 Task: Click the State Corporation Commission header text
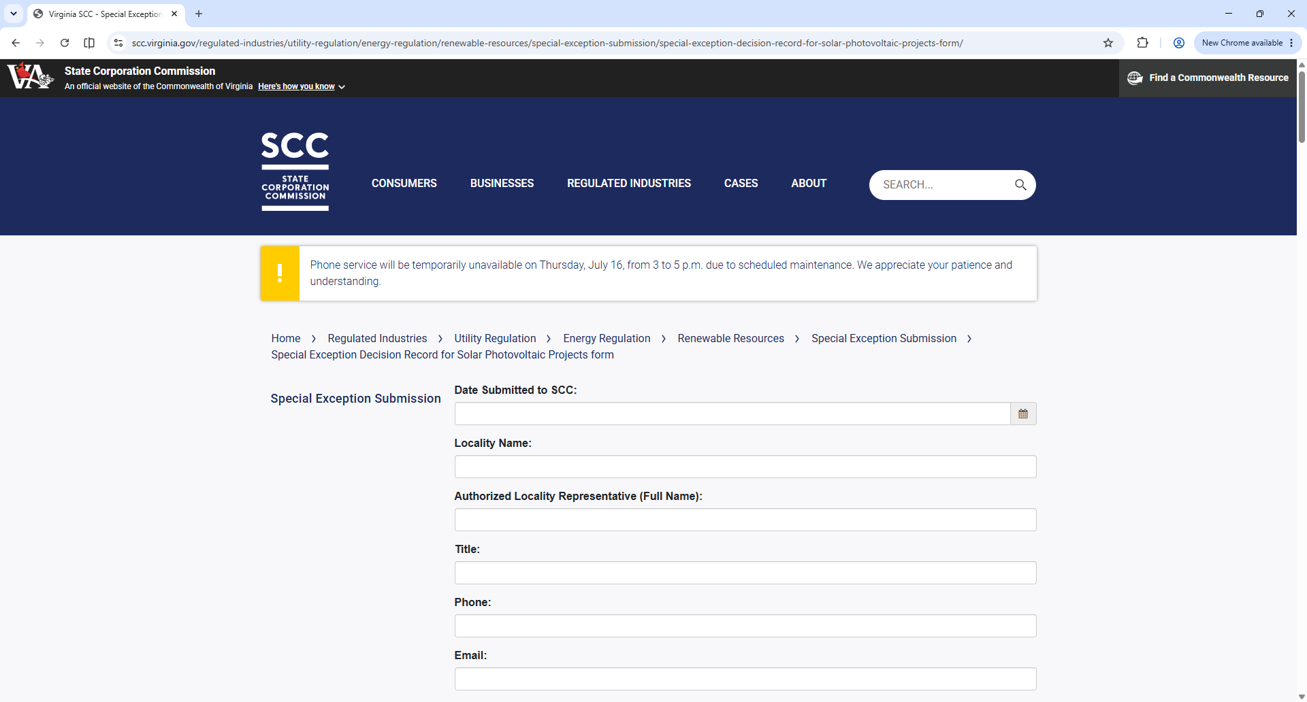pos(140,71)
